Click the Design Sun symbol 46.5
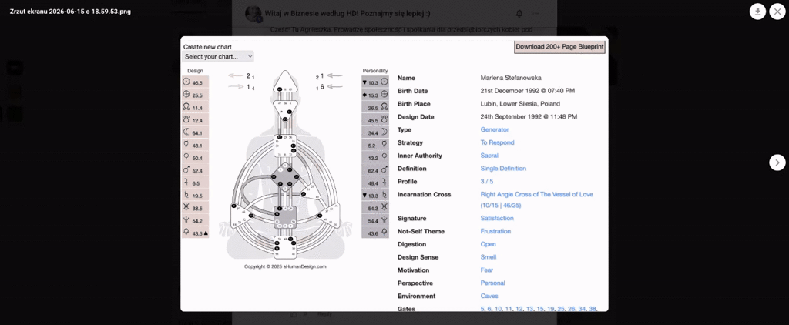Screen dimensions: 789x325 tap(186, 82)
